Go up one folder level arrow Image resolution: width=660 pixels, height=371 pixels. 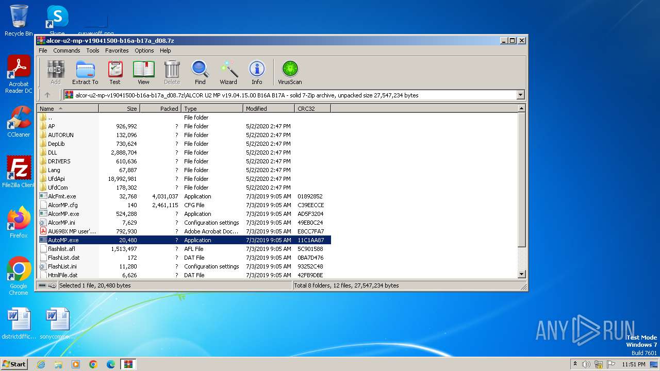47,95
